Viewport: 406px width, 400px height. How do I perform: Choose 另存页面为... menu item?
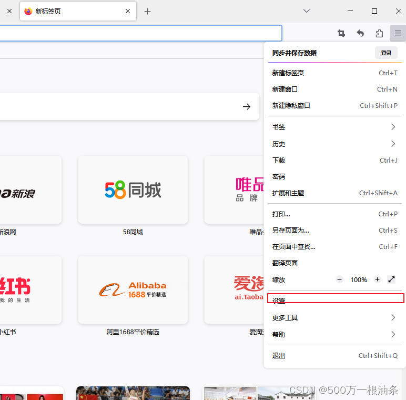tap(335, 231)
